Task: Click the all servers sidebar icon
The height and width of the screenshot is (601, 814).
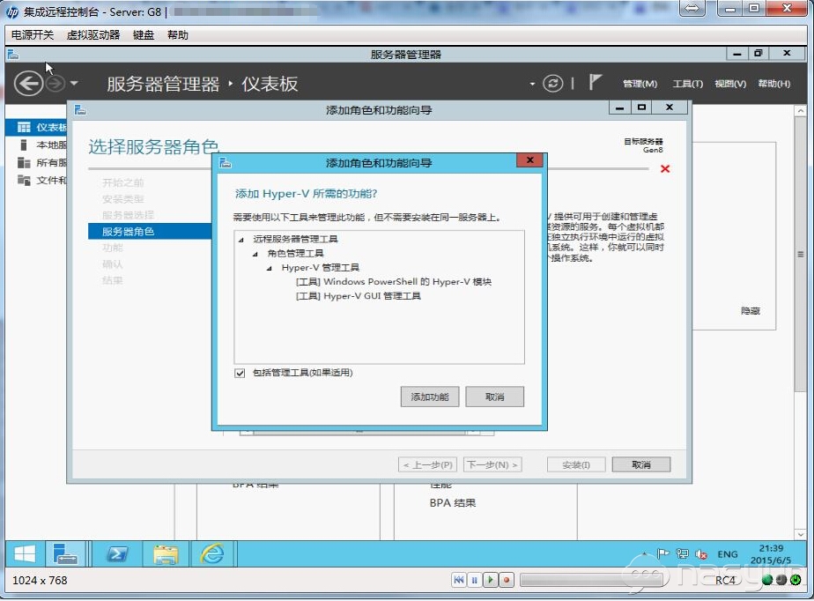Action: point(24,162)
